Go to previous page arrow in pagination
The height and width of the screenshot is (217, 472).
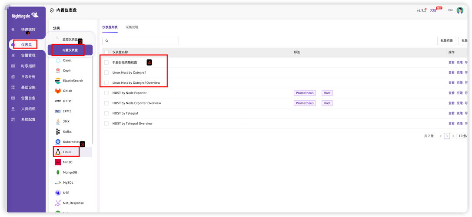(x=441, y=136)
